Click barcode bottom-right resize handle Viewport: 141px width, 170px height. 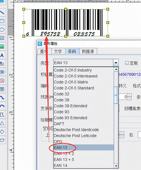108,36
